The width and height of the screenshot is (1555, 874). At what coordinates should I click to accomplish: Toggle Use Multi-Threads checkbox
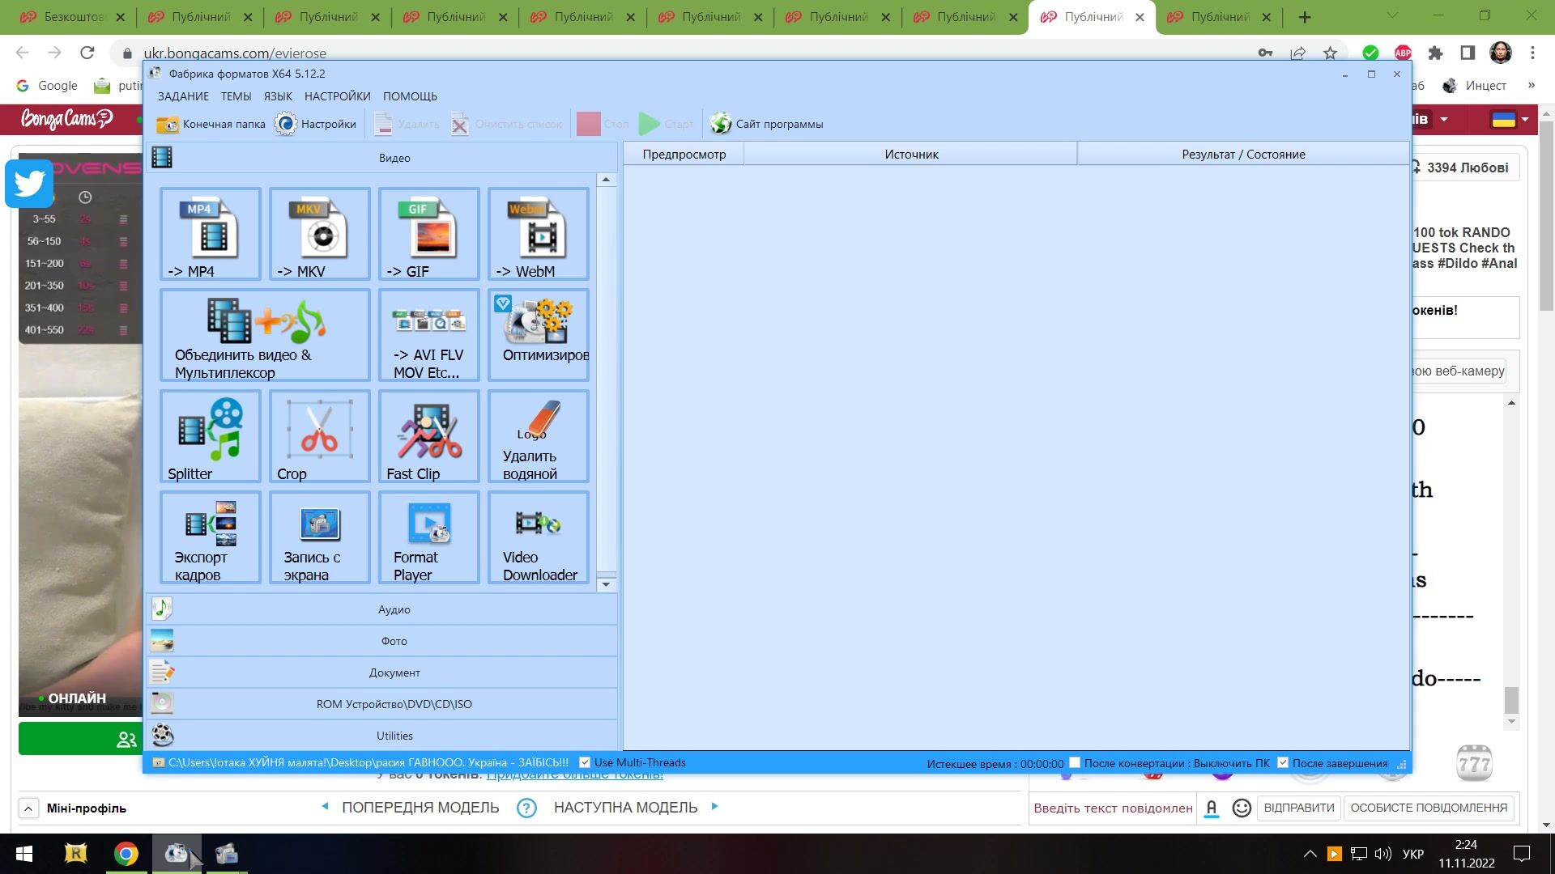585,762
